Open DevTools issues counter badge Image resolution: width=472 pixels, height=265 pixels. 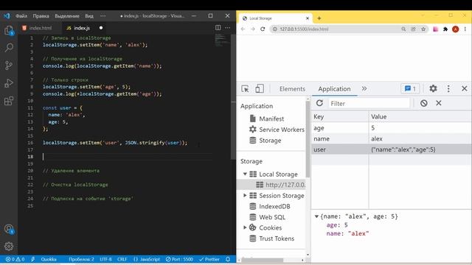coord(410,88)
